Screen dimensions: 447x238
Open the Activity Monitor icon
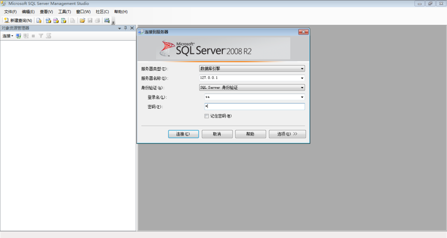pos(107,21)
